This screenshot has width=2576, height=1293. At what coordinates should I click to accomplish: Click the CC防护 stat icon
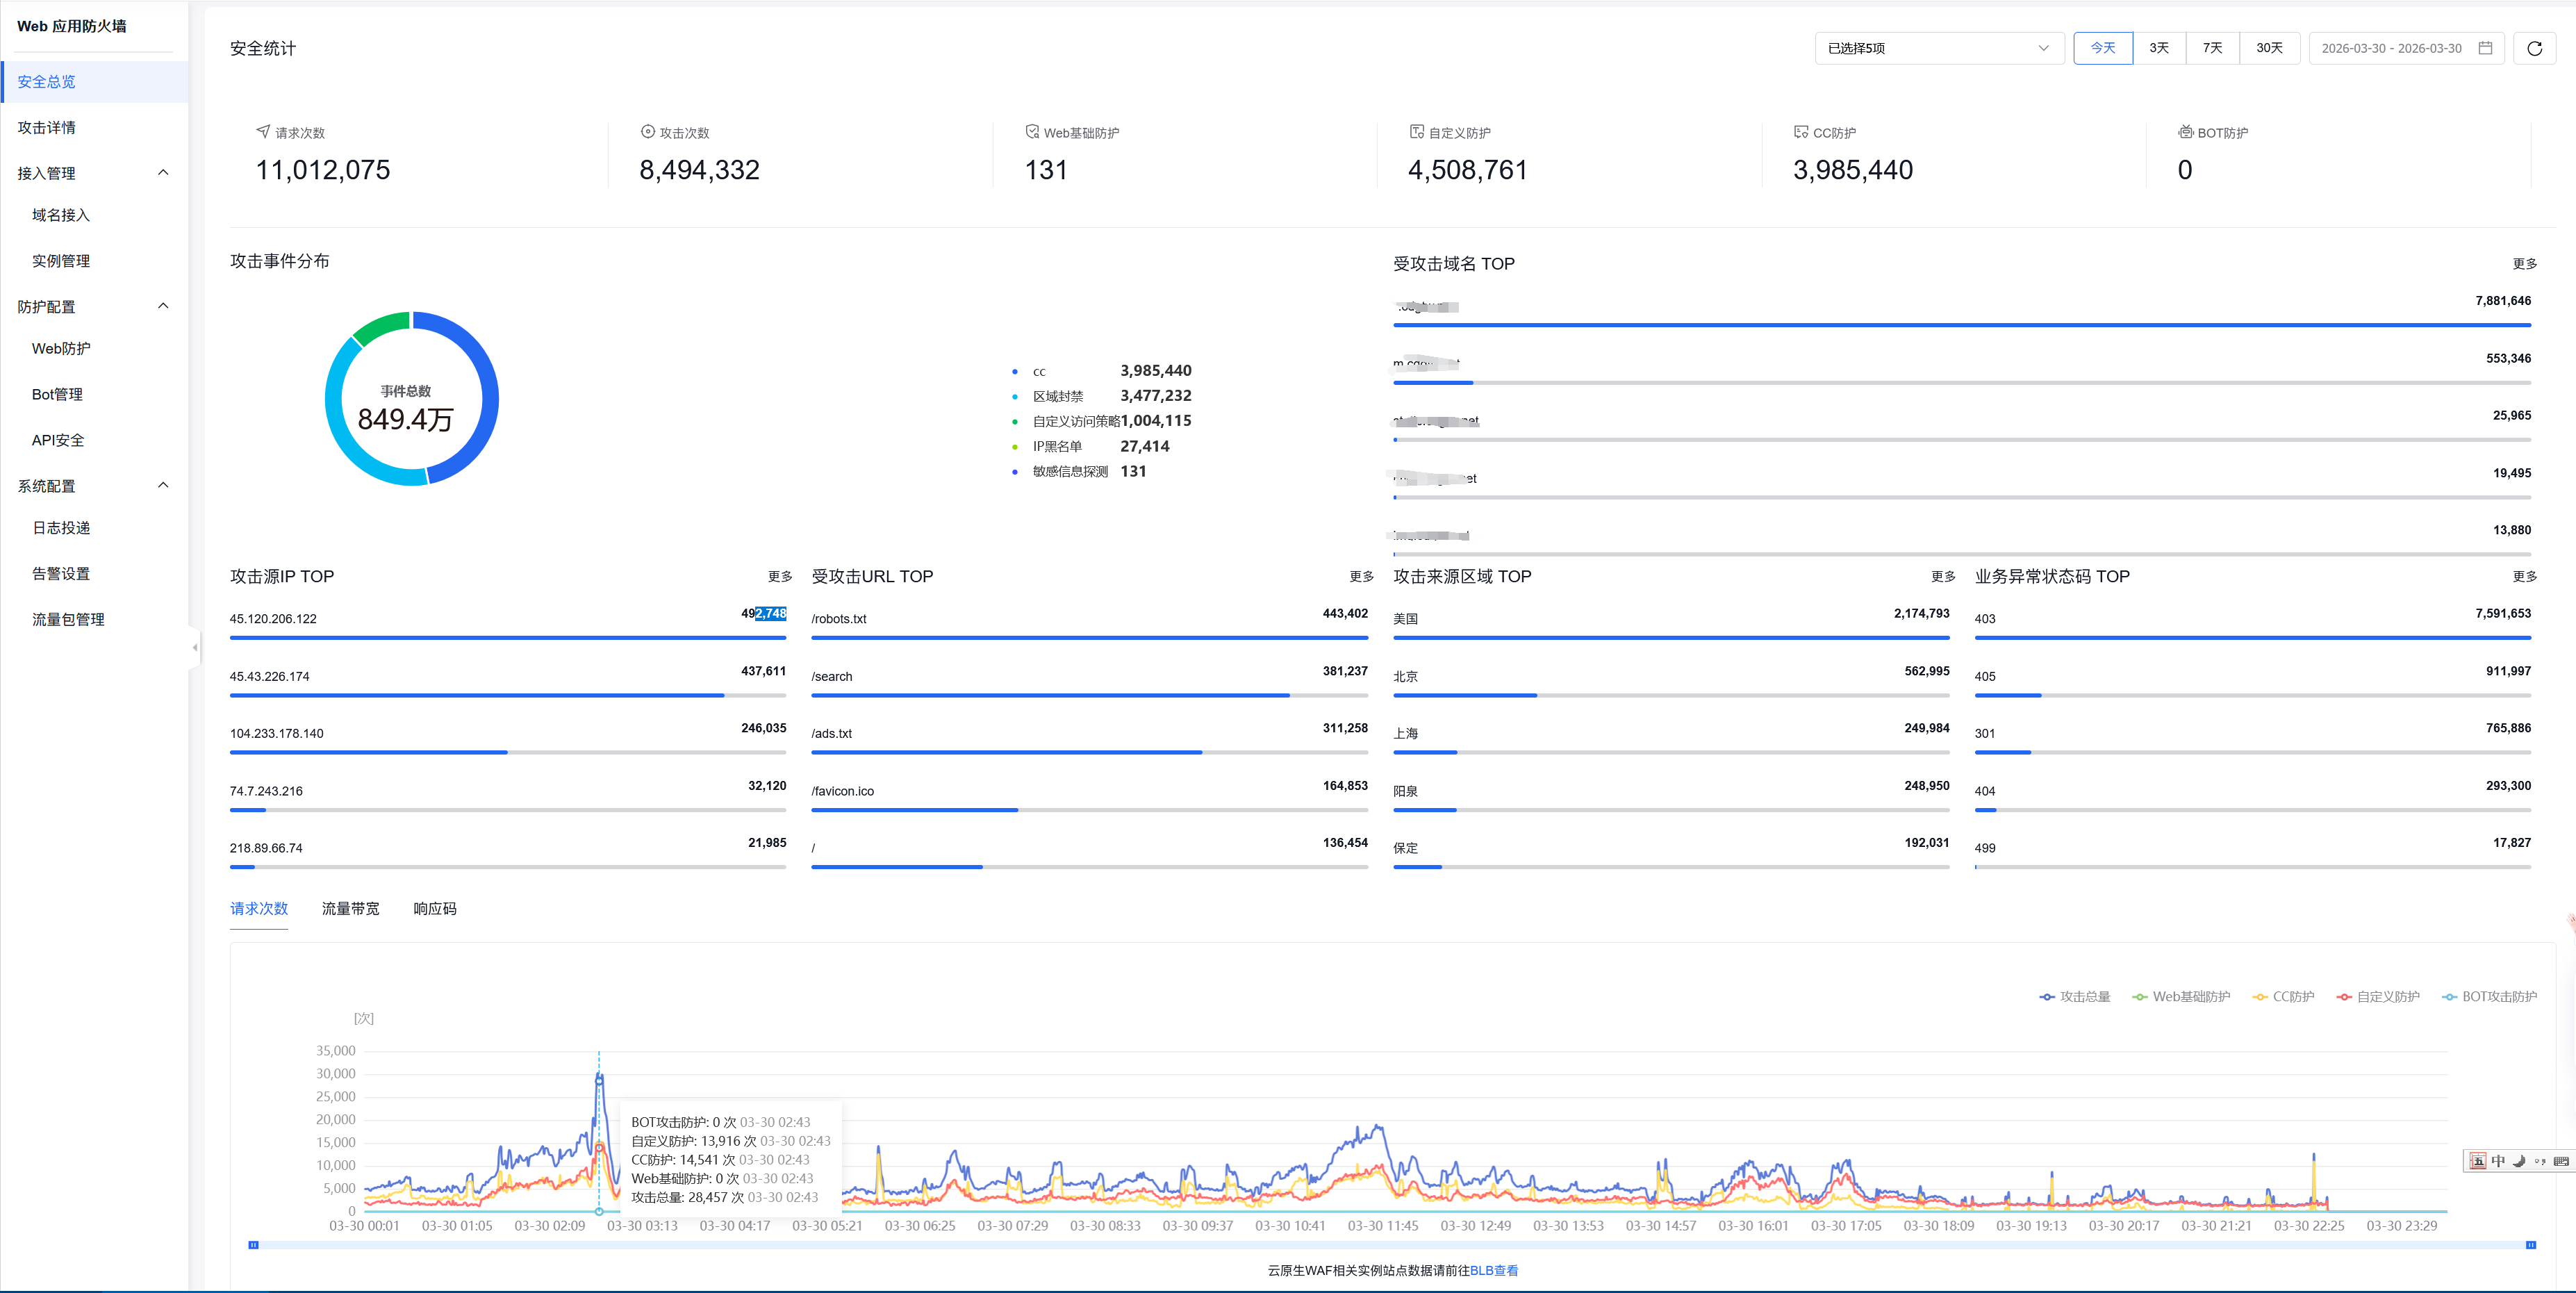[x=1800, y=131]
